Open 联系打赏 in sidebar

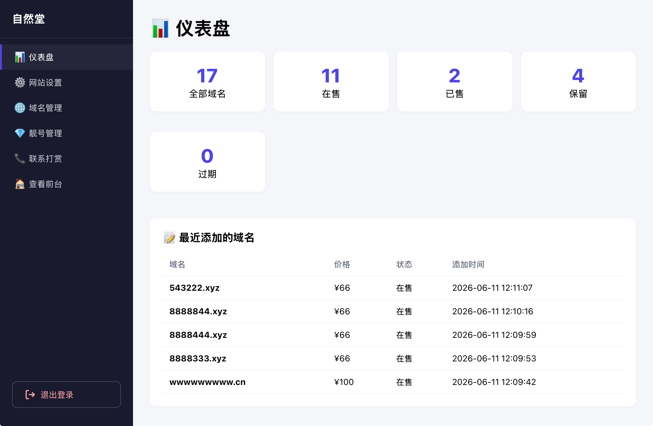click(x=67, y=159)
